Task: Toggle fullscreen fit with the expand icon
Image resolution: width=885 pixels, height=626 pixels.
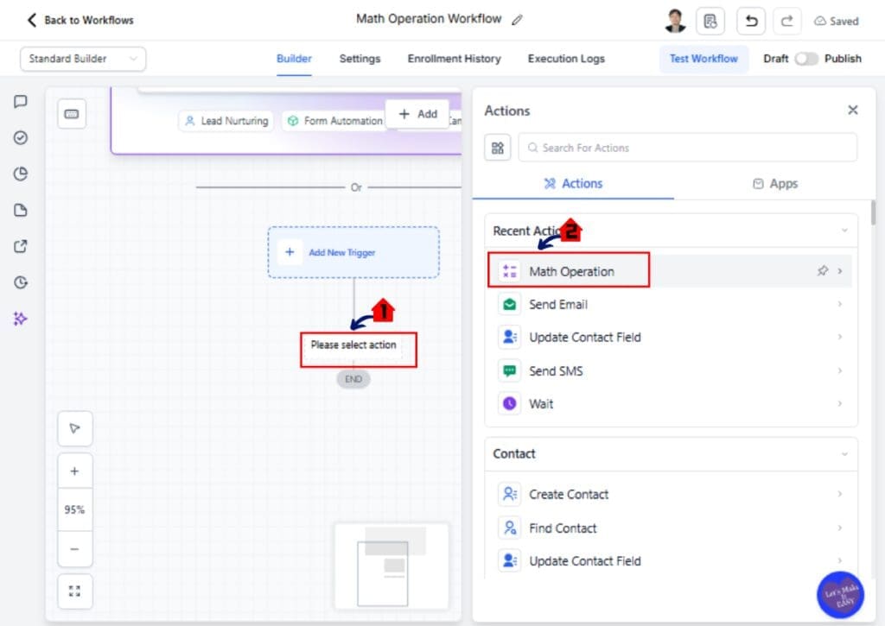Action: (x=75, y=591)
